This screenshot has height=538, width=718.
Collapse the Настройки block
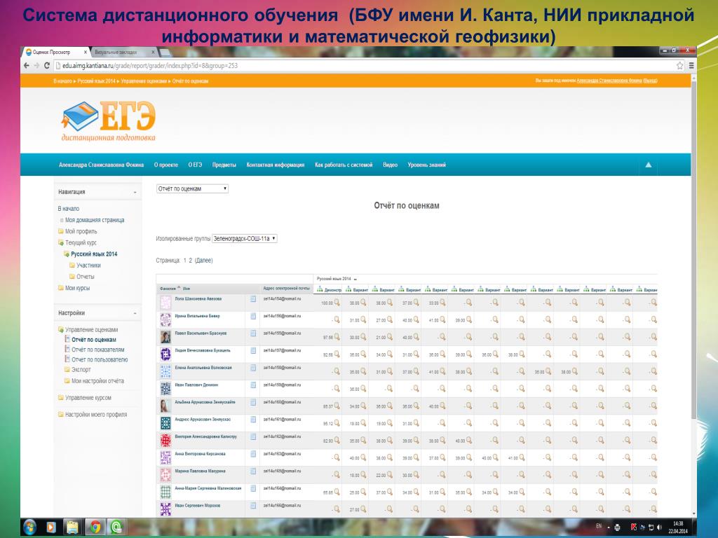click(x=135, y=313)
